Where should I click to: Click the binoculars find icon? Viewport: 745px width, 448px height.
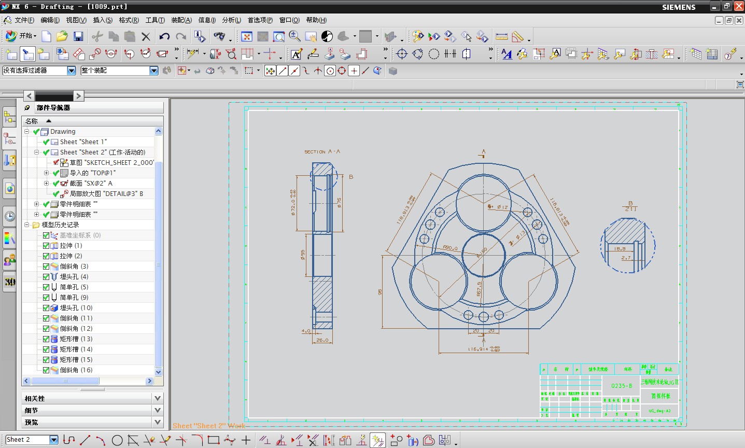point(220,36)
